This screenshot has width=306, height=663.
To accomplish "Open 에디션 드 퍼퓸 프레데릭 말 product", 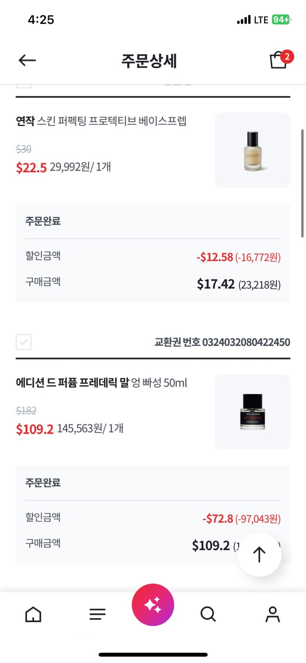I will (x=101, y=383).
